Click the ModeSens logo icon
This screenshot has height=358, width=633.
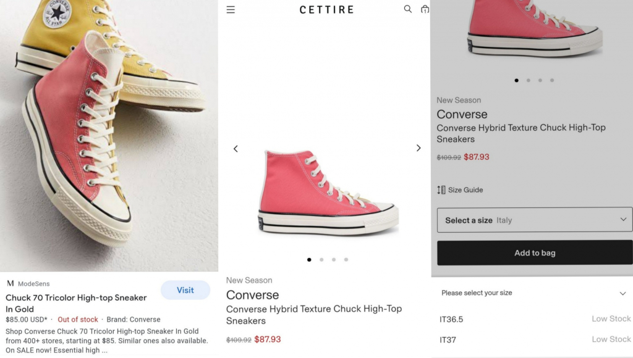tap(10, 283)
